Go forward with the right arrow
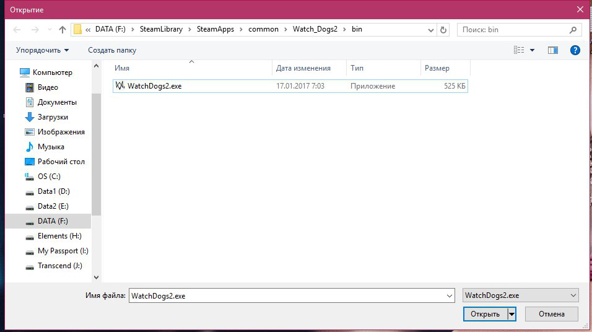This screenshot has height=332, width=592. [x=35, y=30]
